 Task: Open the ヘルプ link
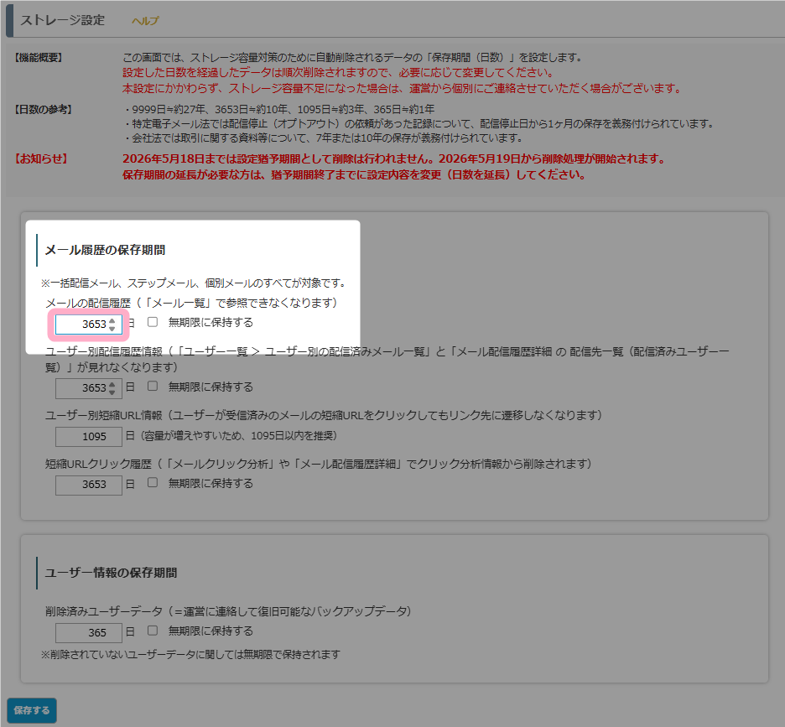coord(145,21)
